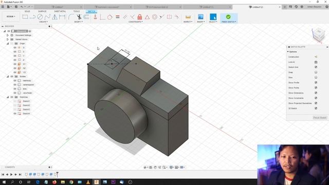Select the Center Diameter Circle tool
Image resolution: width=329 pixels, height=185 pixels.
[x=40, y=17]
